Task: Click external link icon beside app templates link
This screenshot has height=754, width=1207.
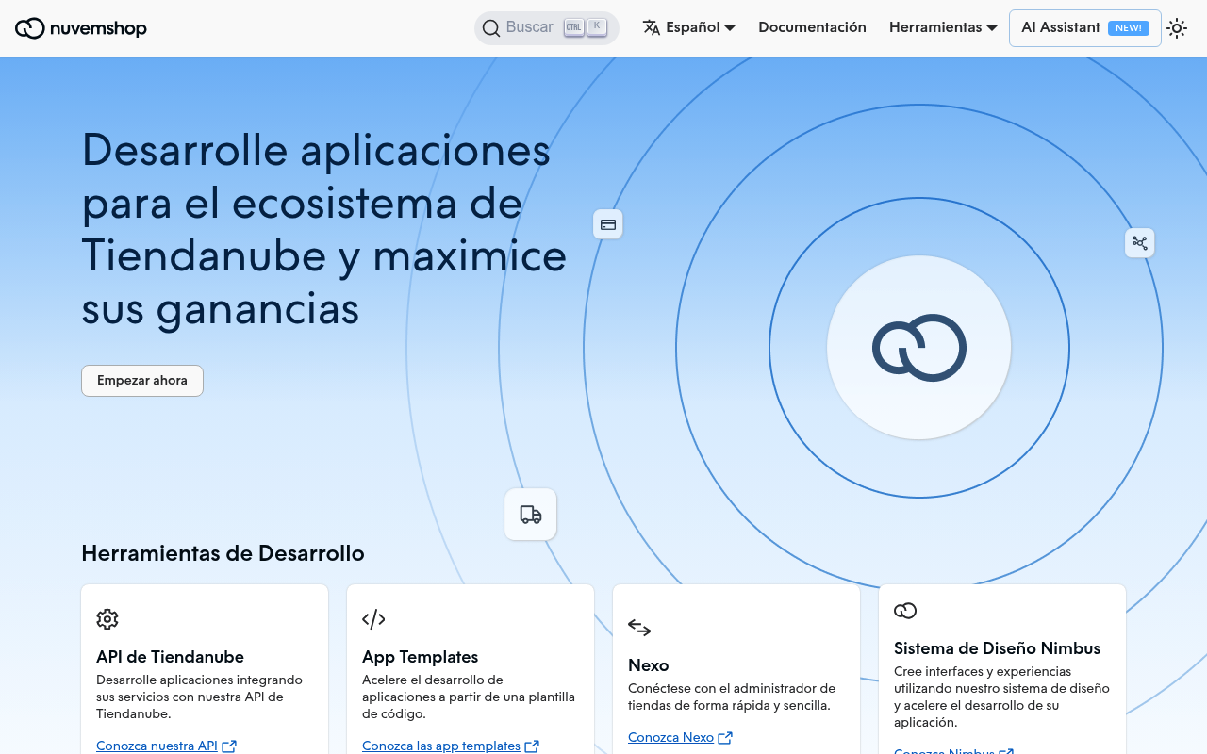Action: [x=532, y=746]
